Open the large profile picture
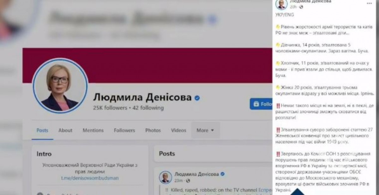This screenshot has width=379, height=195. 60,85
